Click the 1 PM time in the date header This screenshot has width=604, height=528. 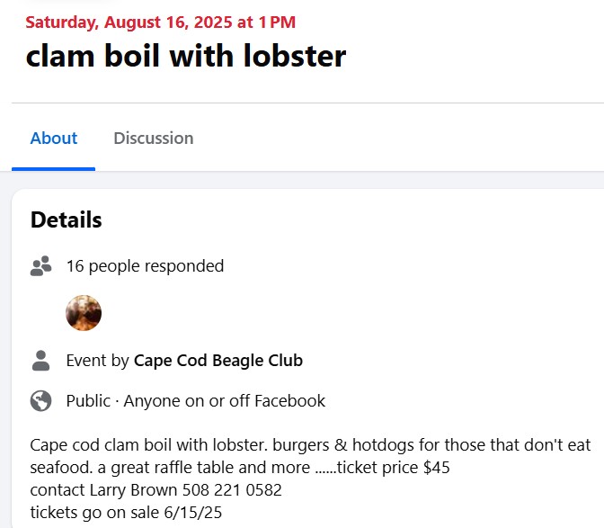click(x=277, y=22)
